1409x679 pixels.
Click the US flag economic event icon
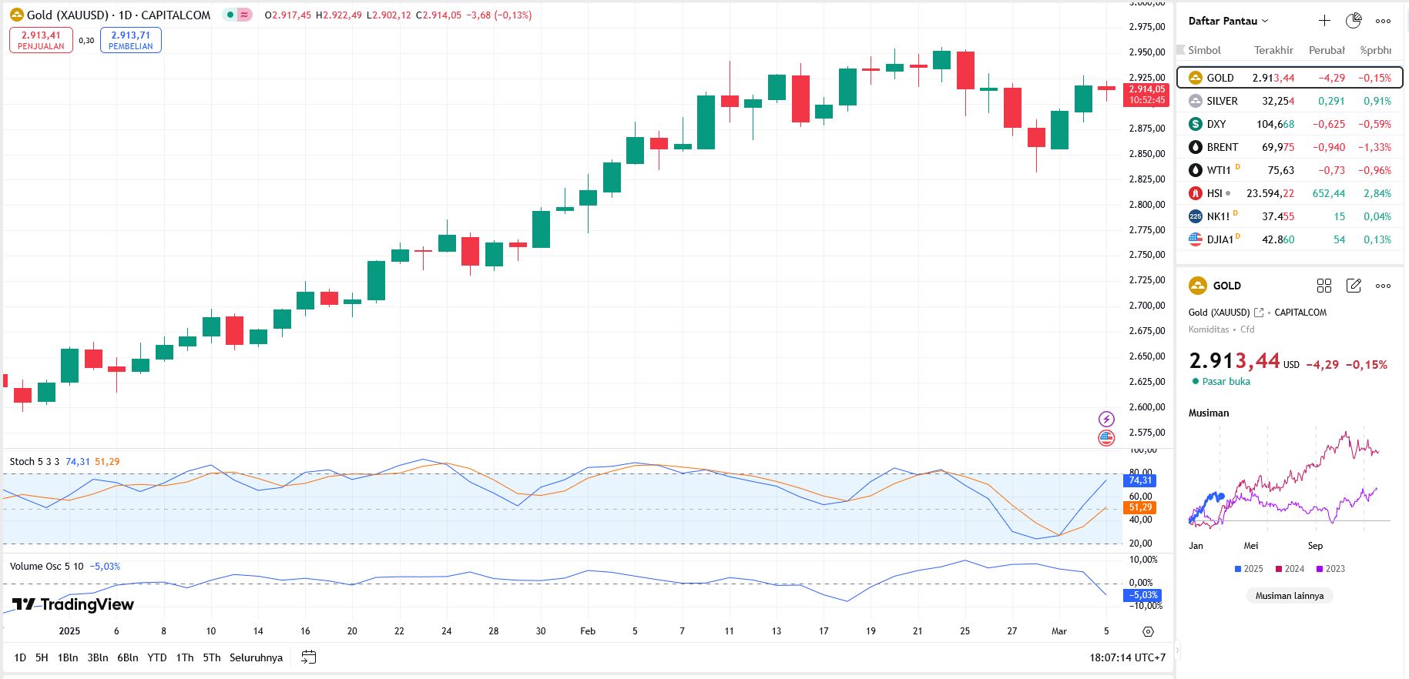1106,438
